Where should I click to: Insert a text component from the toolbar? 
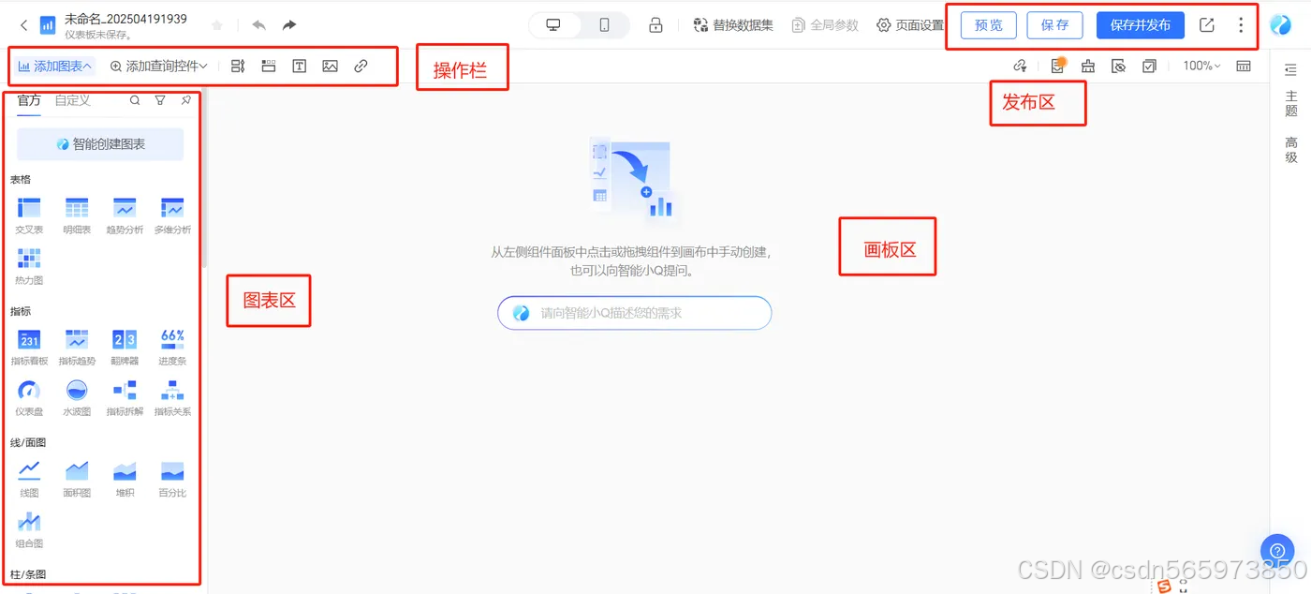[x=299, y=66]
